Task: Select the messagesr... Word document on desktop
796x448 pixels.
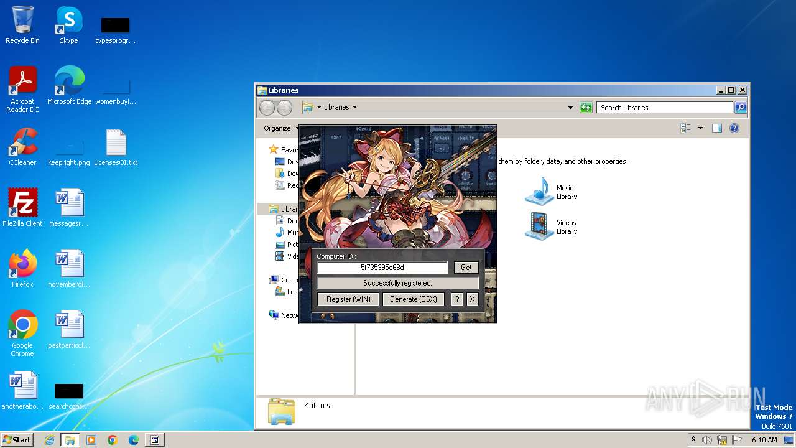Action: (68, 208)
